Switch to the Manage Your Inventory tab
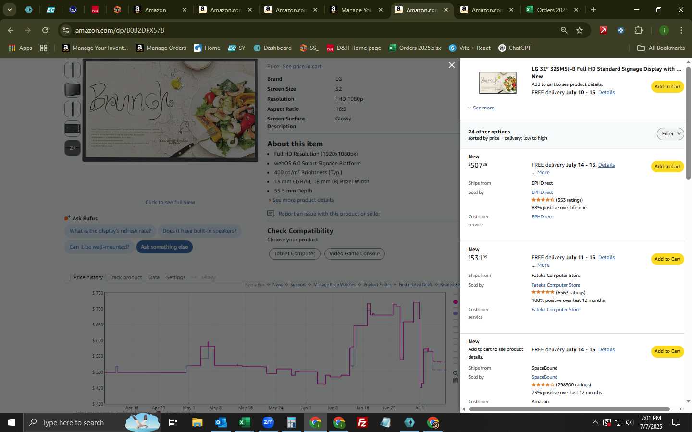The width and height of the screenshot is (692, 432). point(356,10)
